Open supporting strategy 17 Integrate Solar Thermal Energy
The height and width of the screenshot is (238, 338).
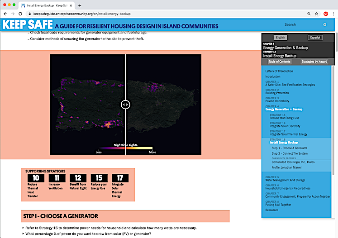coord(119,178)
